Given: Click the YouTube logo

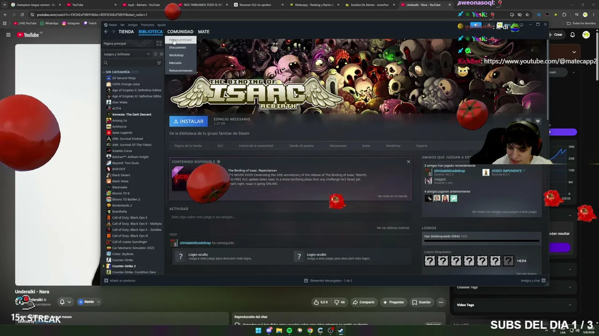Looking at the screenshot, I should [28, 35].
